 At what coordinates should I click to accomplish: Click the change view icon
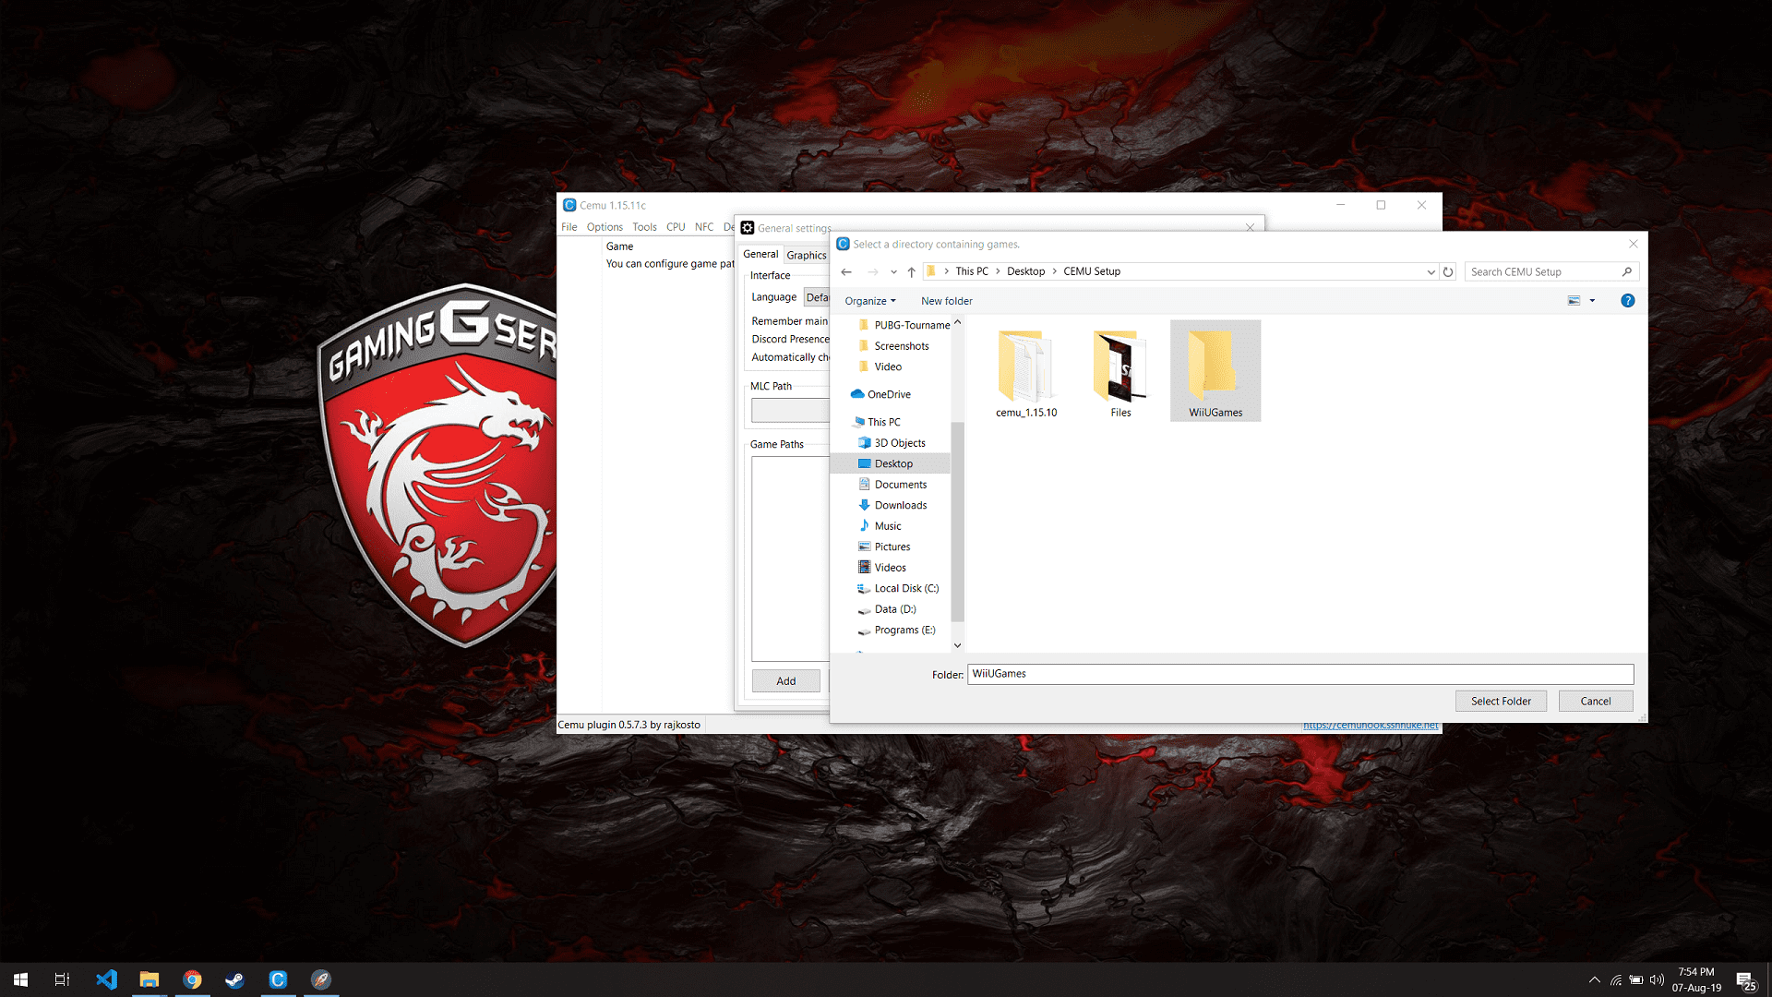(x=1574, y=301)
